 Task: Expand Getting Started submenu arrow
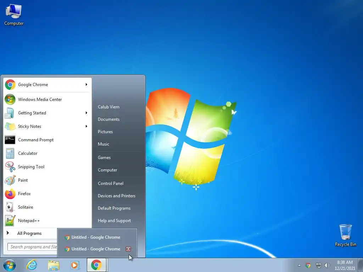[x=86, y=113]
